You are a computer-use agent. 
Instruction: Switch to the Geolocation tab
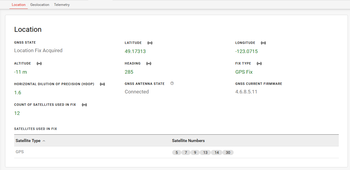click(40, 5)
